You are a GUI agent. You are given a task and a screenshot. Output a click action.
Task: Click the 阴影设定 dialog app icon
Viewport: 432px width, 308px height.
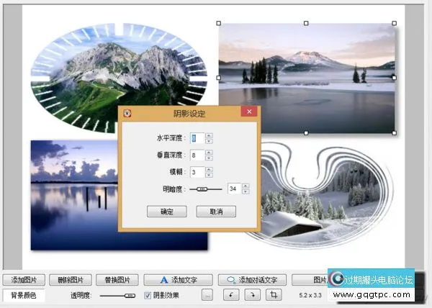tap(127, 113)
